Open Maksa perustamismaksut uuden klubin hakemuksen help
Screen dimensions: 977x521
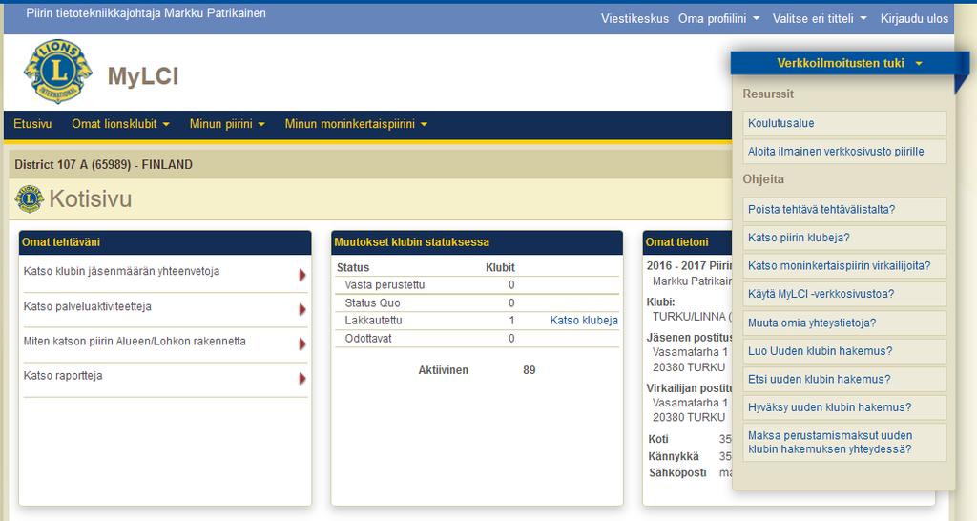[844, 442]
